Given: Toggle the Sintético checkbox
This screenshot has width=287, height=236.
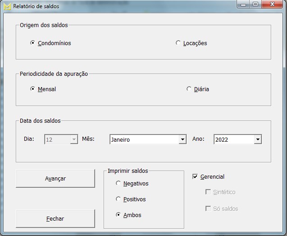Looking at the screenshot, I should pos(208,192).
